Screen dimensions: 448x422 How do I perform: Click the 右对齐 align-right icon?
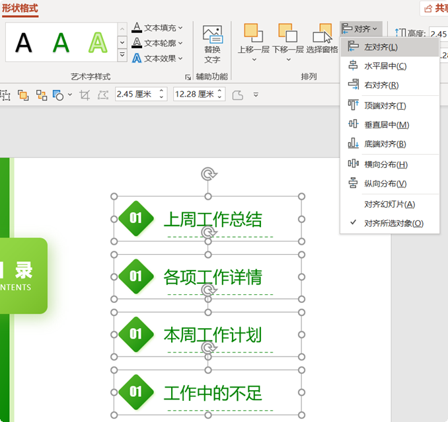click(353, 85)
